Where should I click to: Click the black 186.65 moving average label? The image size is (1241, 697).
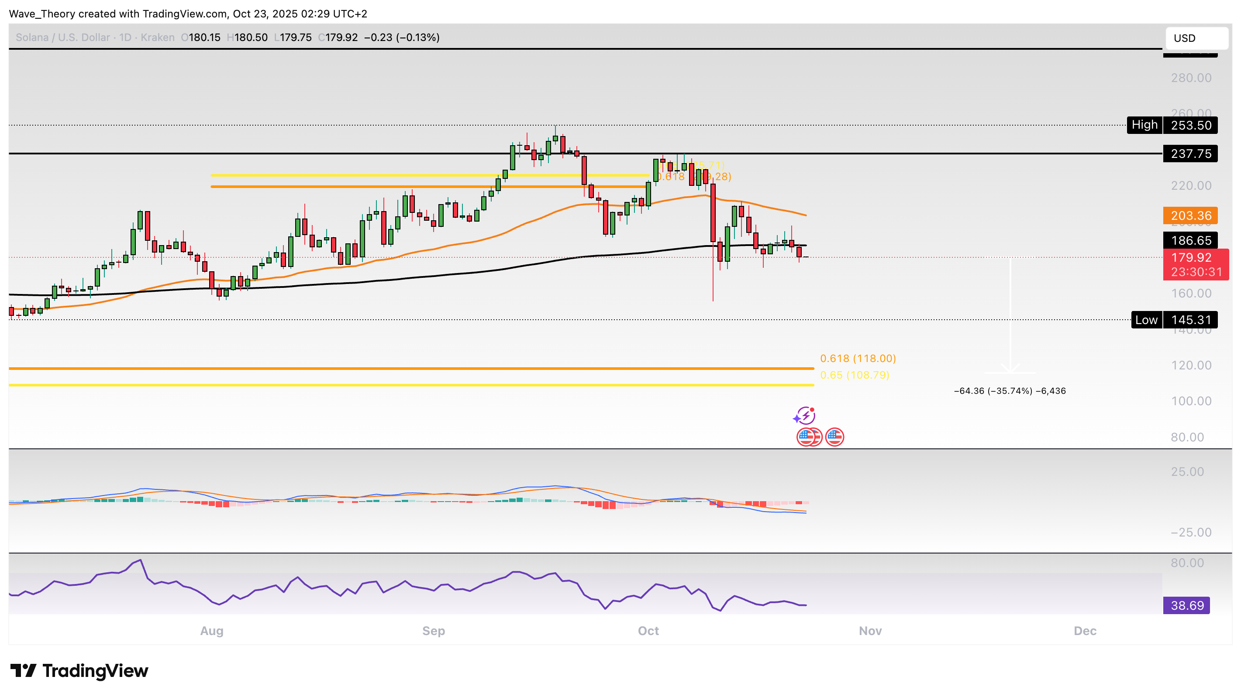[x=1190, y=241]
